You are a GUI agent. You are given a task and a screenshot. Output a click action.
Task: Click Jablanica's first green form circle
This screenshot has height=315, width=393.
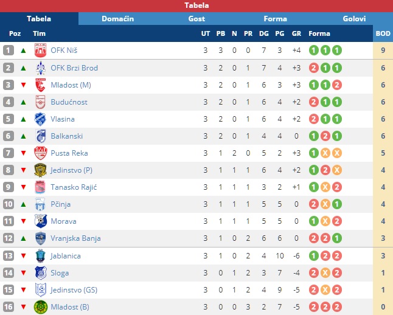pos(313,256)
